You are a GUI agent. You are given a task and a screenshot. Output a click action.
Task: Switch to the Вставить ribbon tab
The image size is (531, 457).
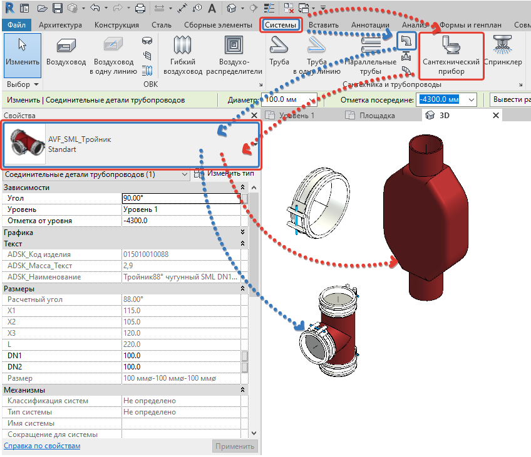point(324,25)
